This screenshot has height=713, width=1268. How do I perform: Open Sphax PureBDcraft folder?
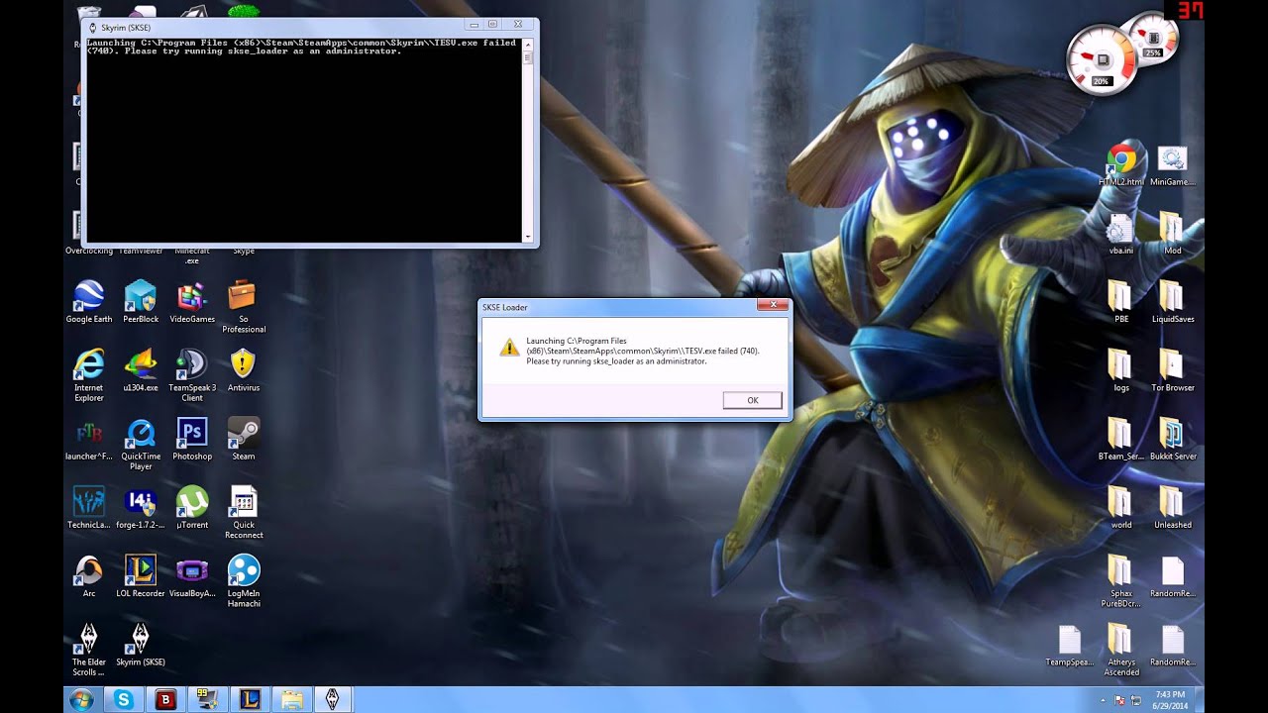(1120, 580)
